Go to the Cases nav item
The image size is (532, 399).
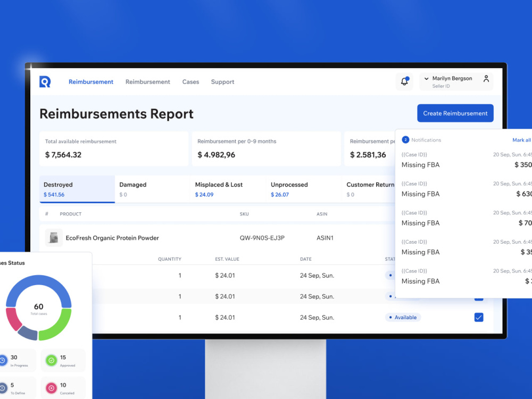coord(190,82)
